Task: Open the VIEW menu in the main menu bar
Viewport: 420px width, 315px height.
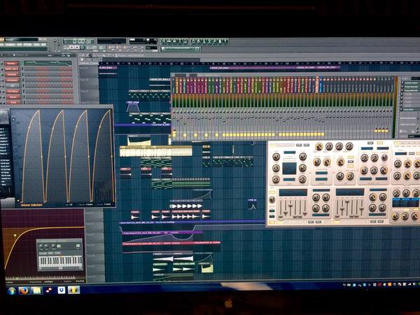Action: coord(20,45)
